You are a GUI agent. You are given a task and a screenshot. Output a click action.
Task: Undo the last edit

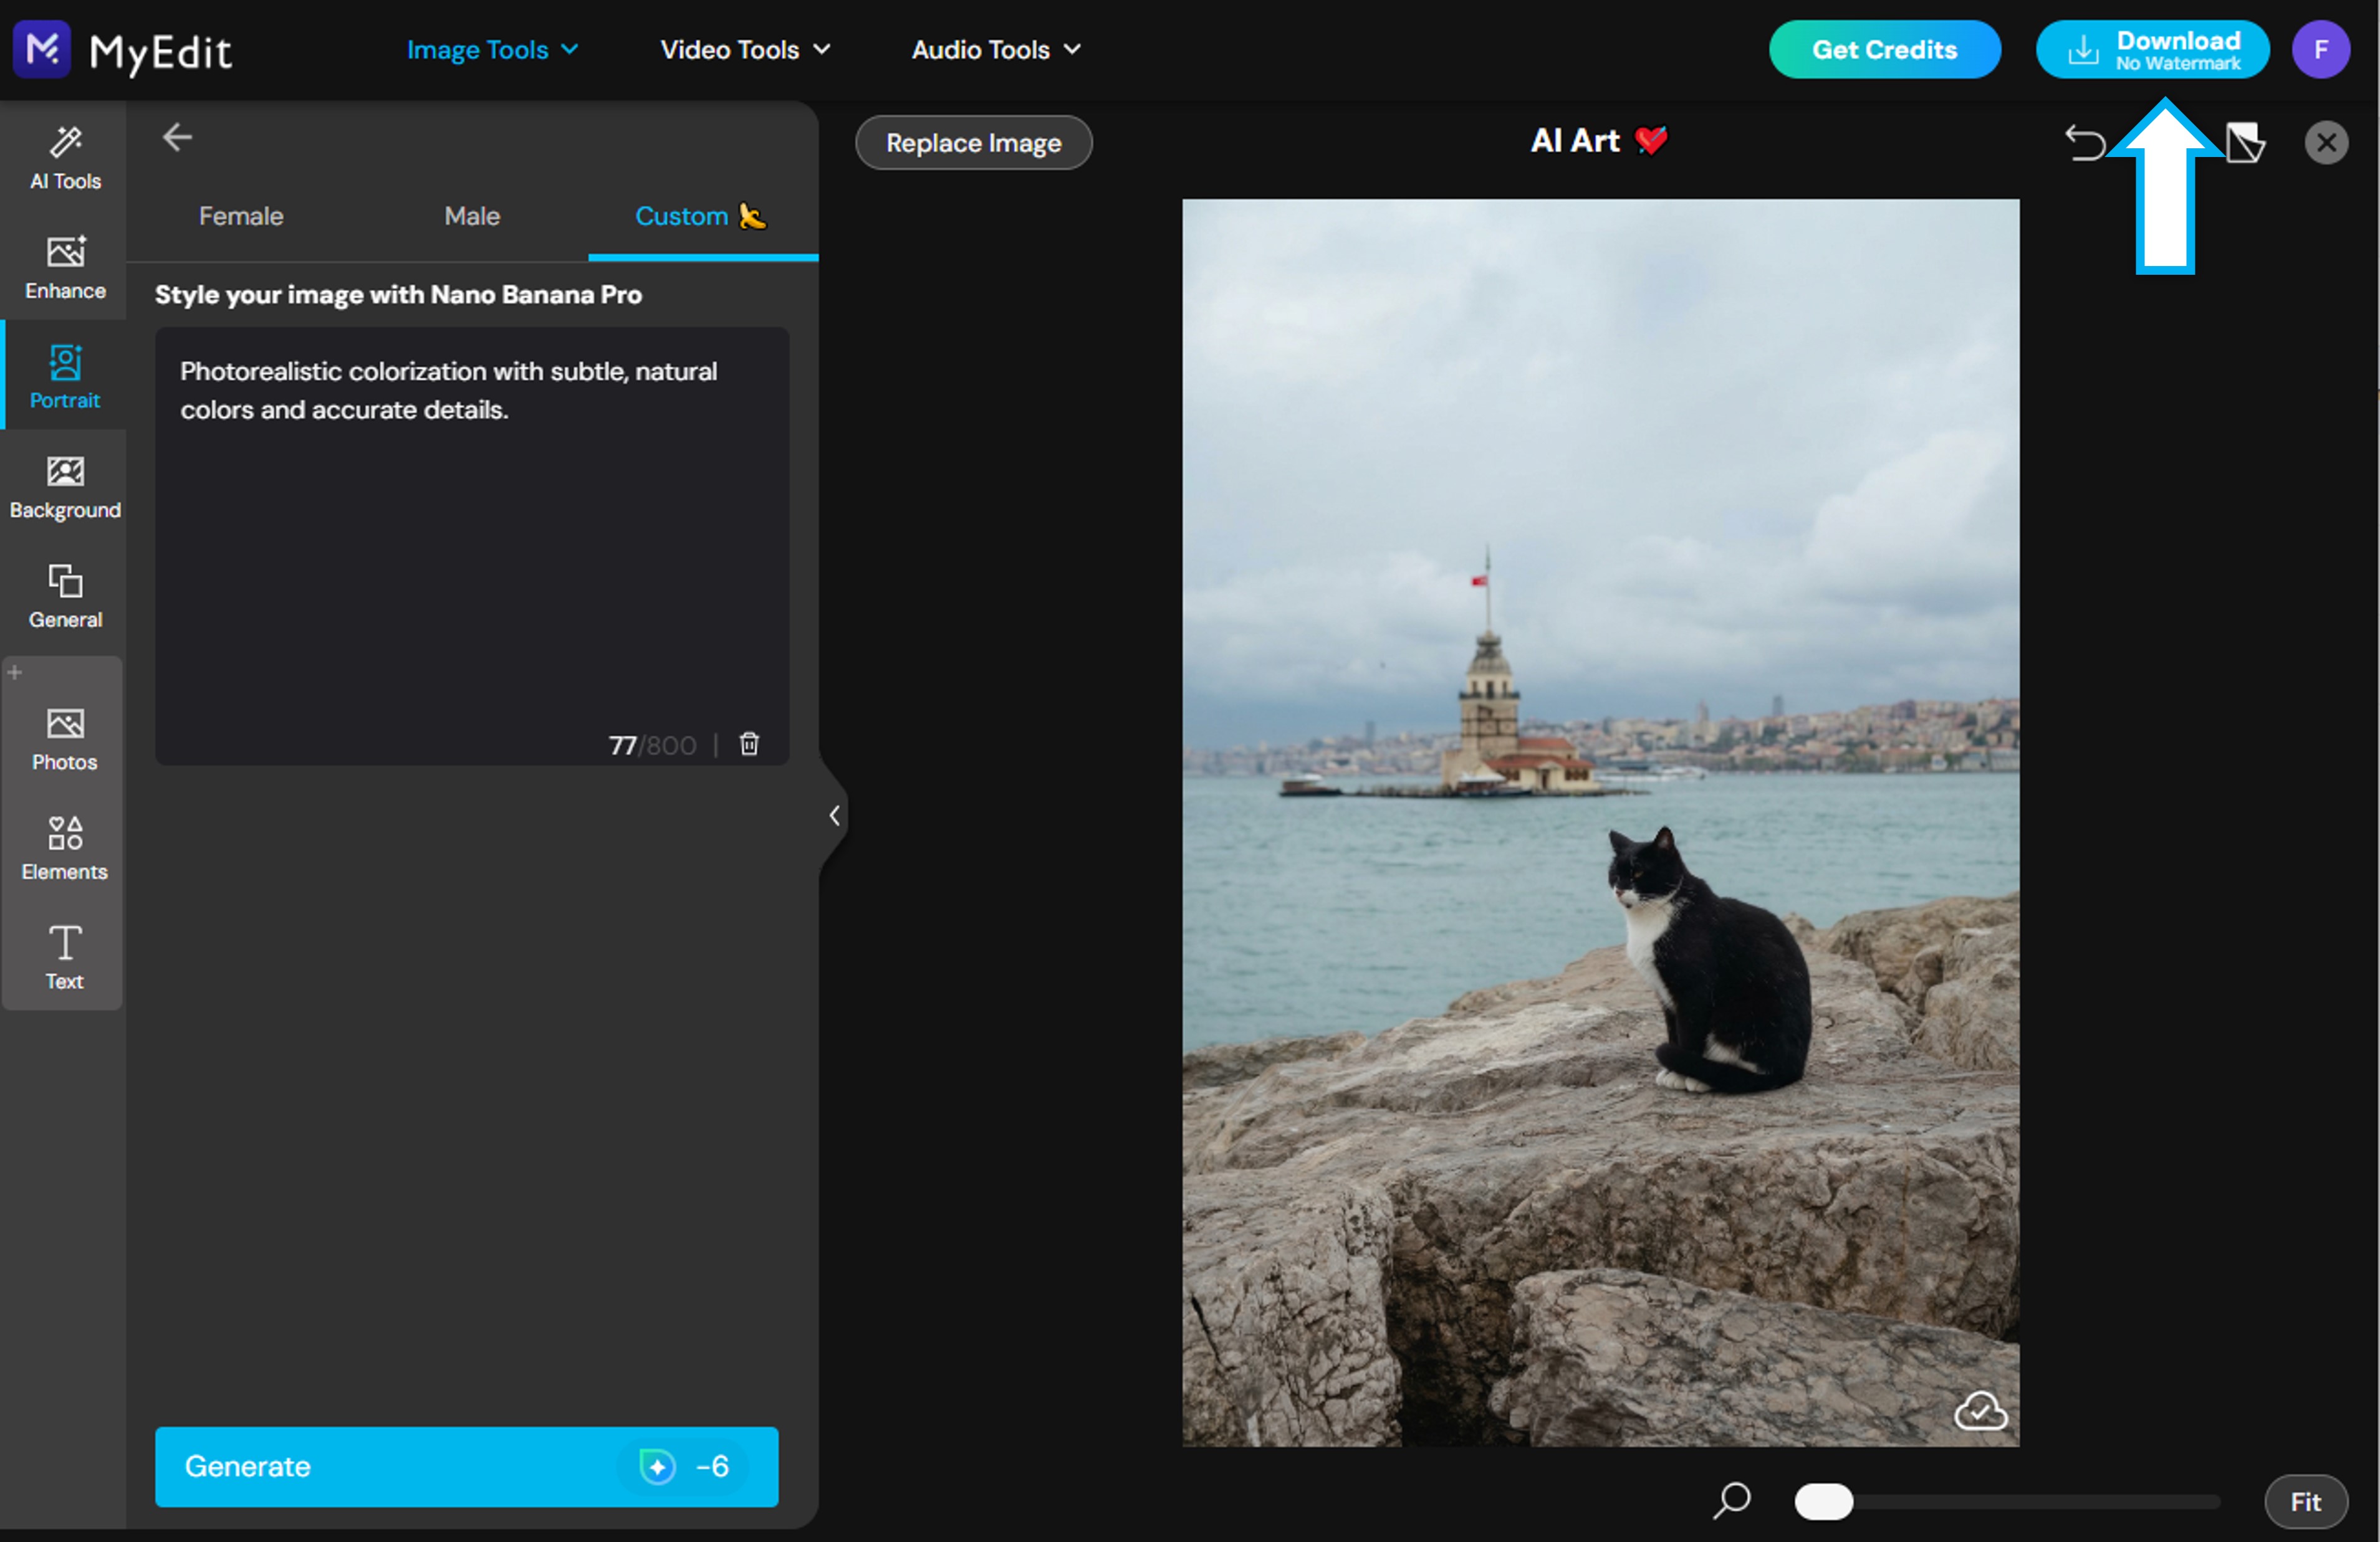2086,142
